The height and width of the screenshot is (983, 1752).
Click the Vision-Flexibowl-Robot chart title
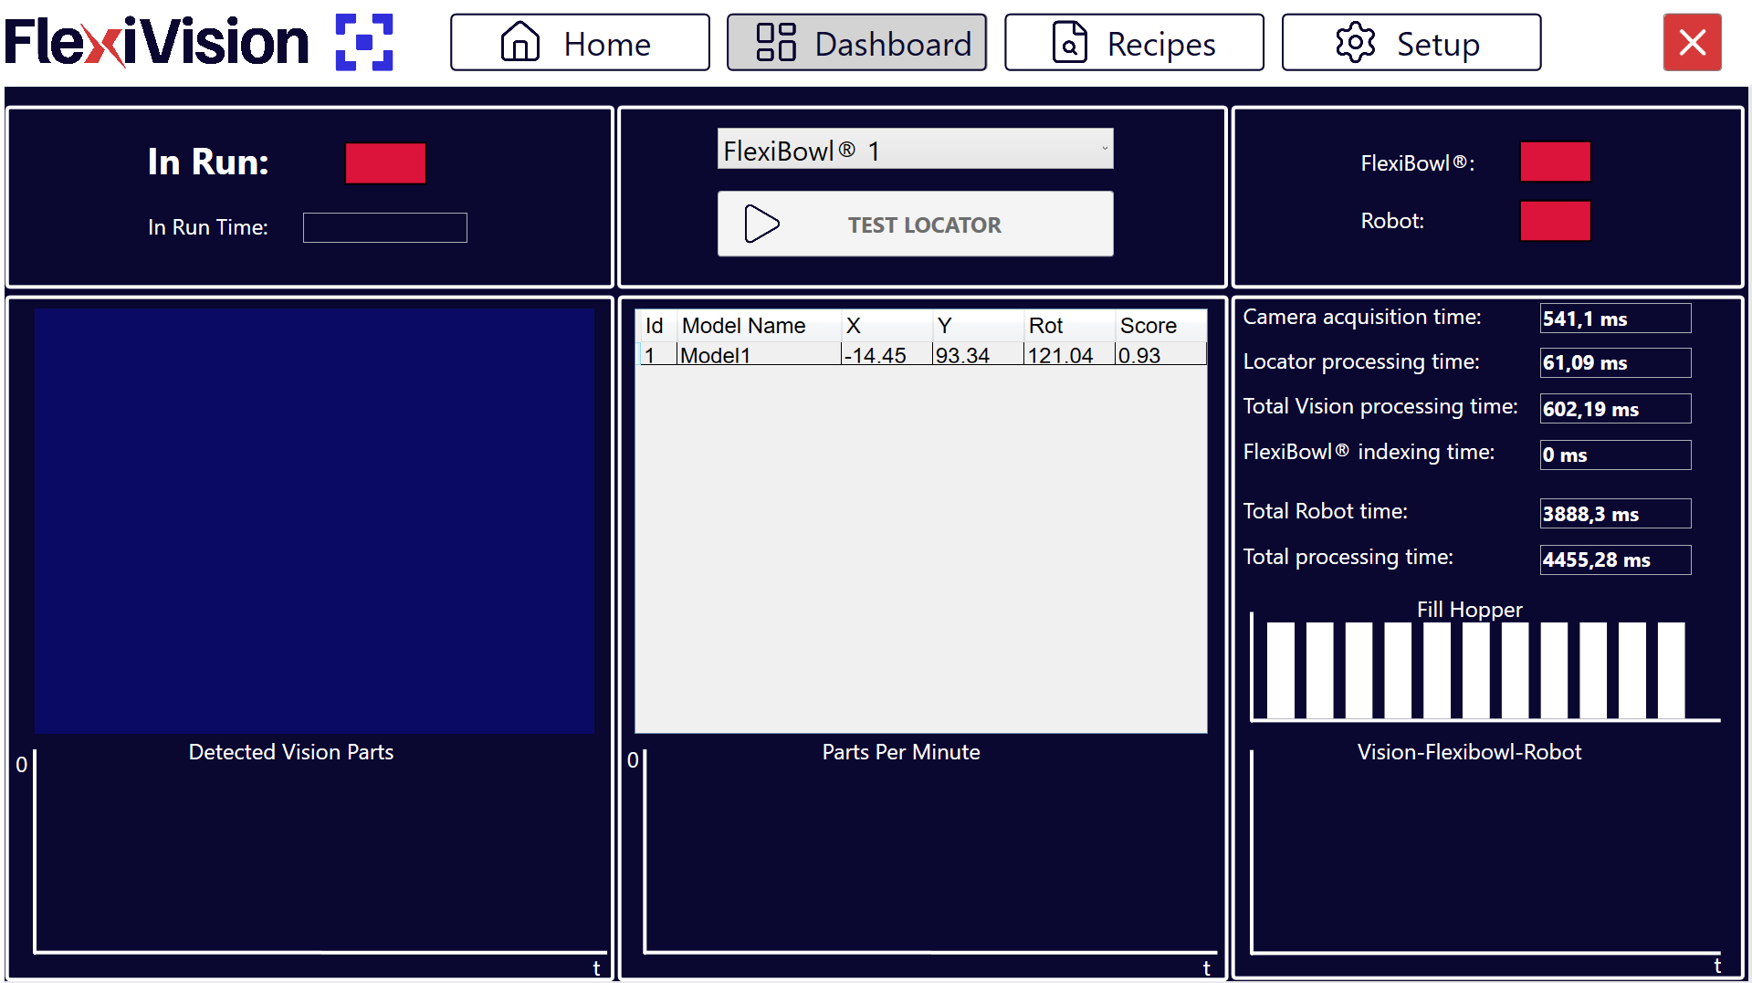point(1469,752)
